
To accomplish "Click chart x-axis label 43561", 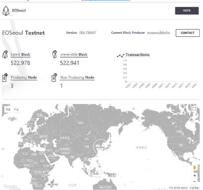I will coord(128,86).
